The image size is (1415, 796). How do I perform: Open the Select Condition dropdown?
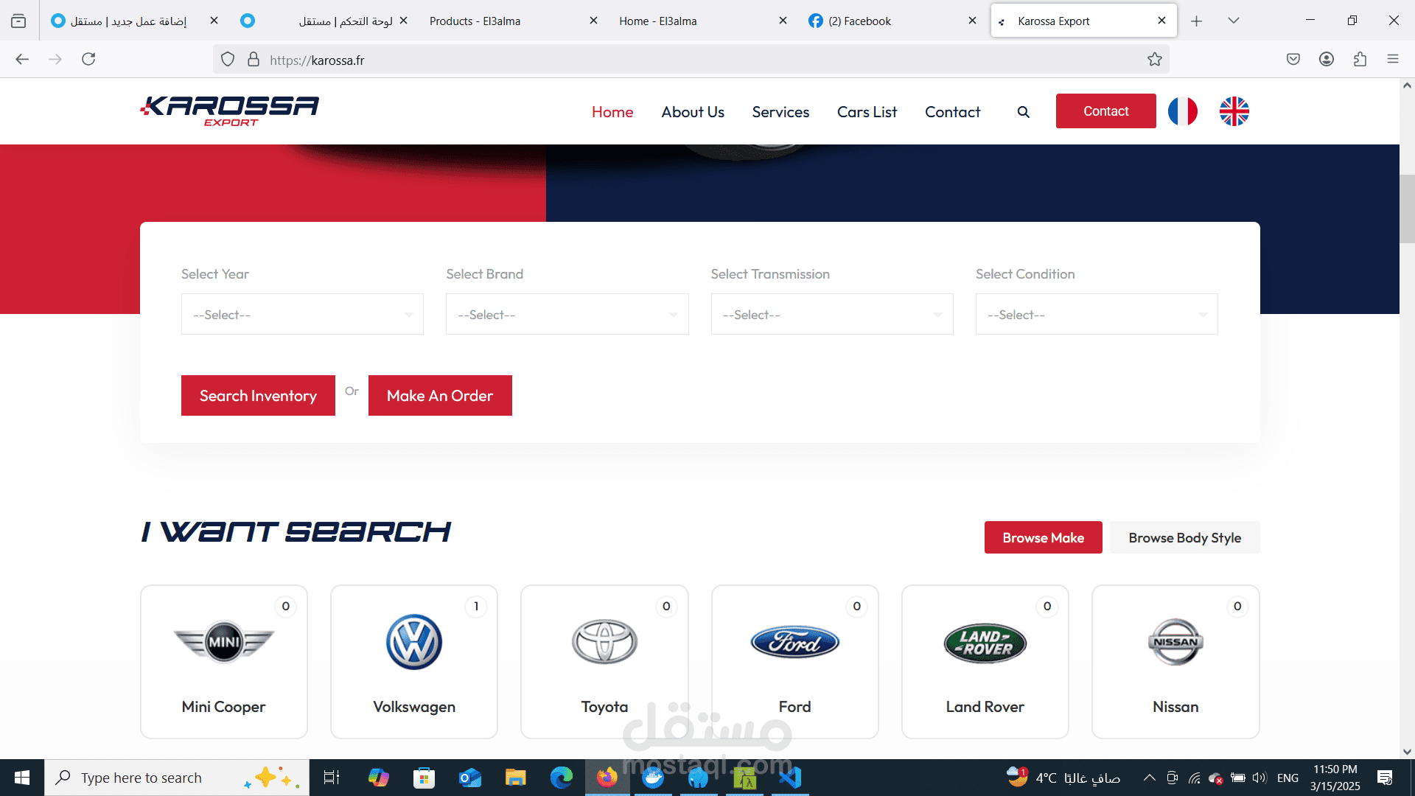point(1096,315)
